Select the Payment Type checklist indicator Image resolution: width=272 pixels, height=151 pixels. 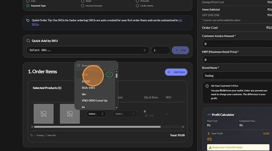(x=28, y=6)
